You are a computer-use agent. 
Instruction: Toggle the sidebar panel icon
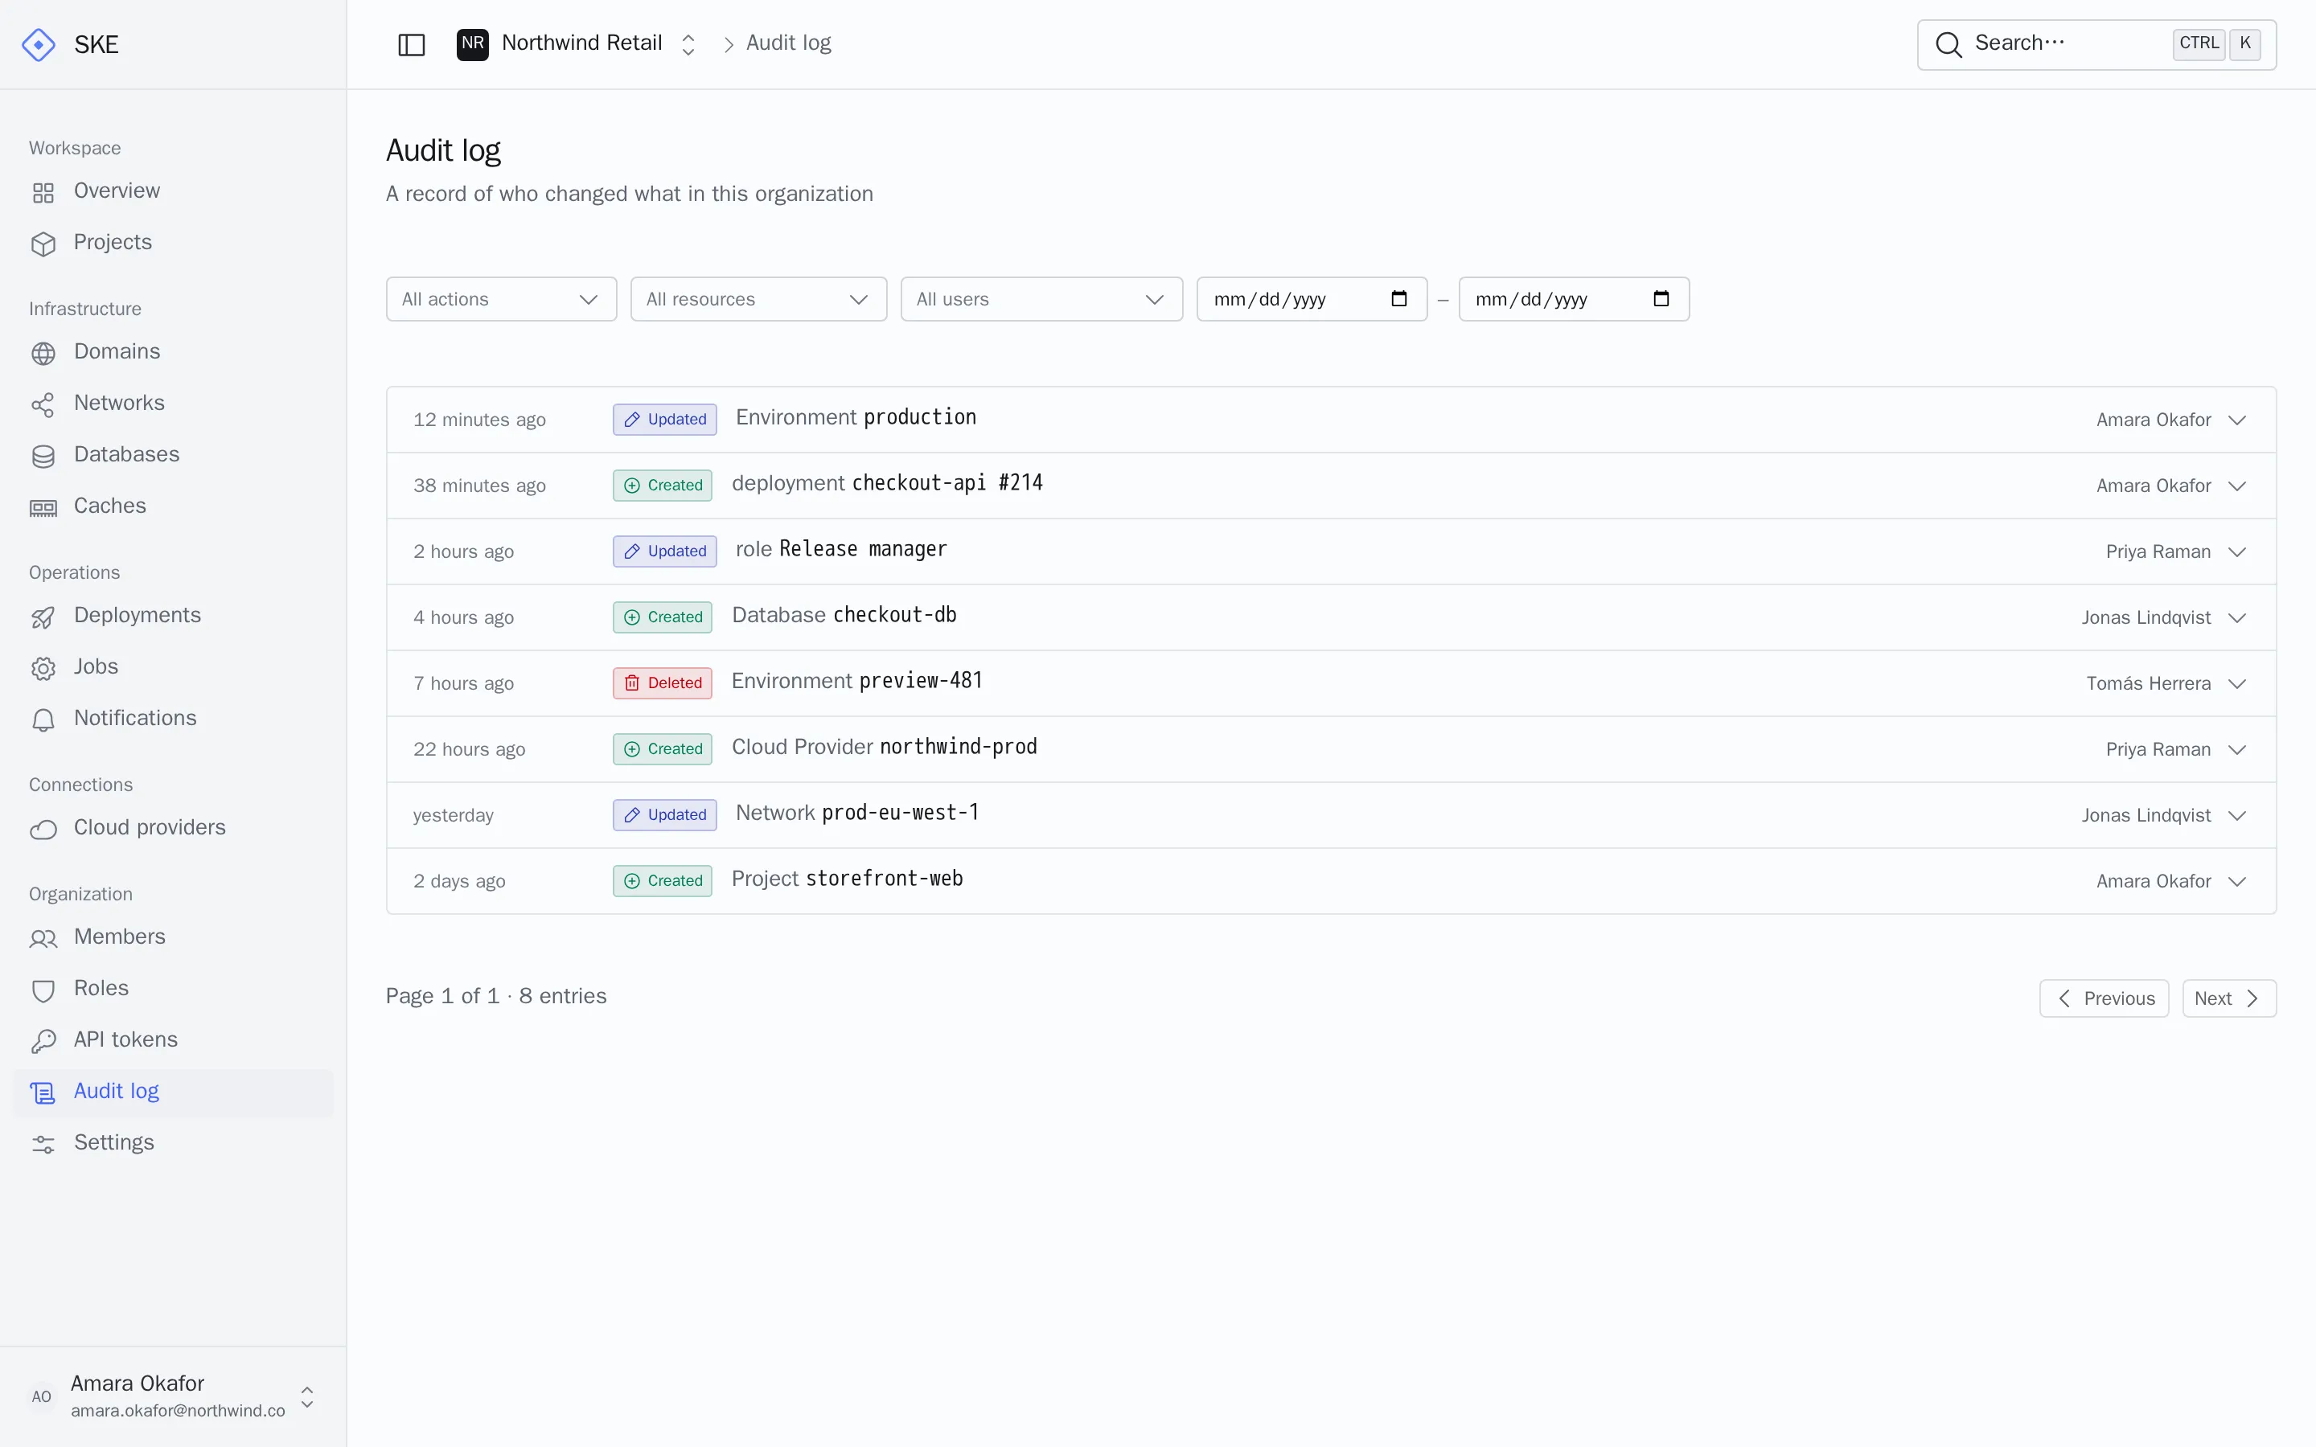coord(412,45)
